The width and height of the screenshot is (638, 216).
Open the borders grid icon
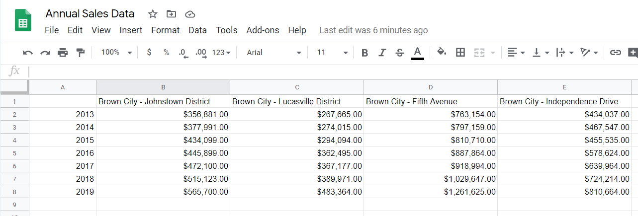pyautogui.click(x=460, y=52)
